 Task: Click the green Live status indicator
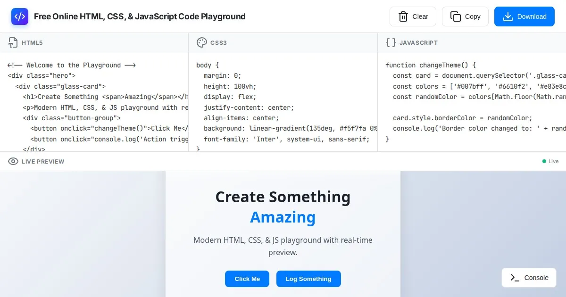pos(544,161)
